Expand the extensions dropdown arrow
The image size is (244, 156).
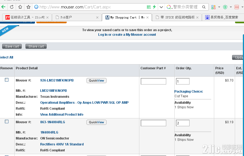coord(219,7)
